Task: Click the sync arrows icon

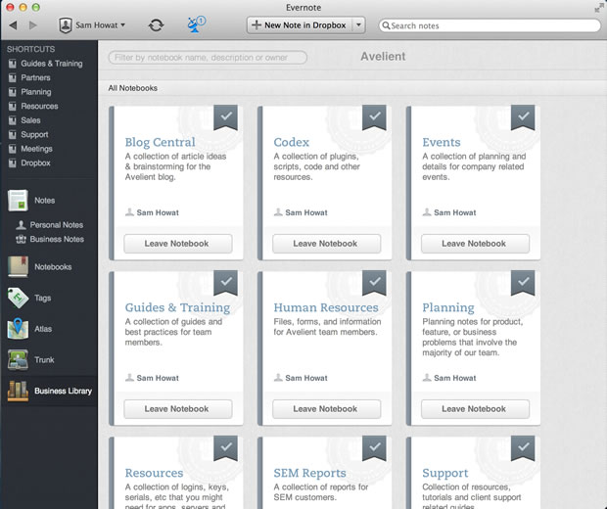Action: pyautogui.click(x=156, y=25)
